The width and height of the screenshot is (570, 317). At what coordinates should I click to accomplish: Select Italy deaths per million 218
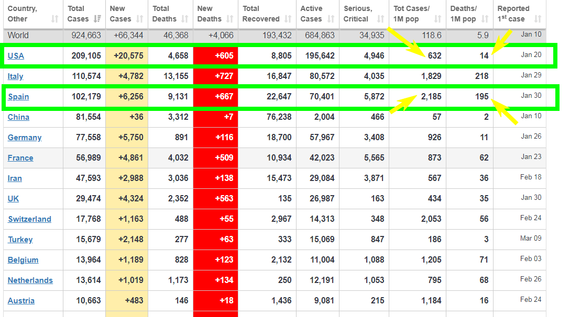pos(481,76)
